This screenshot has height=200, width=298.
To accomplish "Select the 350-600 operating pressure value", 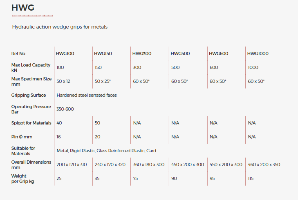I will coord(65,109).
